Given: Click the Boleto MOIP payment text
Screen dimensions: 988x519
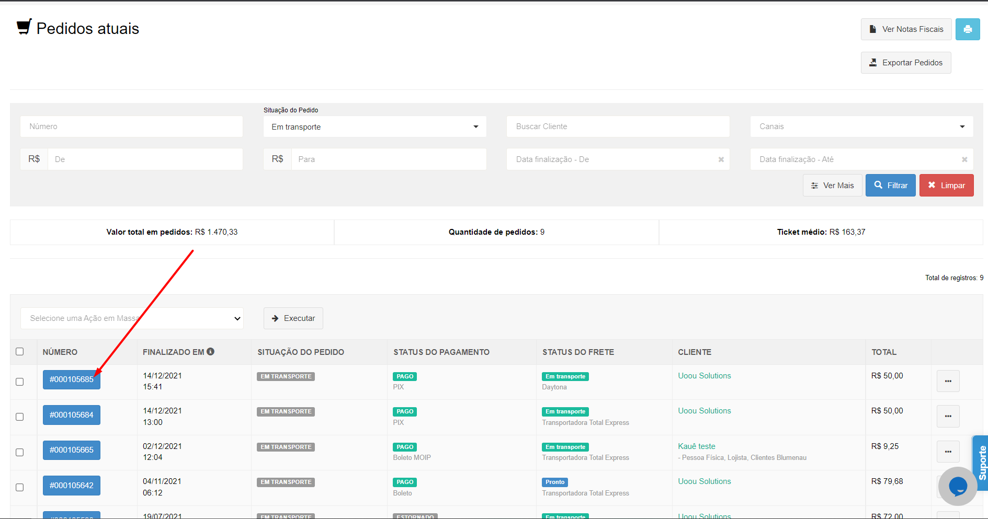Looking at the screenshot, I should coord(412,458).
